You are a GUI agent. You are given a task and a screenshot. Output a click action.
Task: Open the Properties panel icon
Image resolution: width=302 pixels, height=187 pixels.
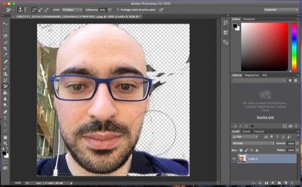pyautogui.click(x=226, y=32)
